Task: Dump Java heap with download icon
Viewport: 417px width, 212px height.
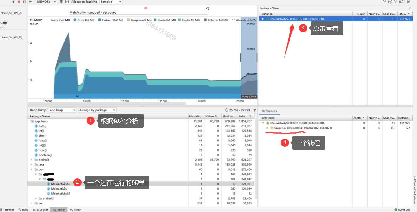Action: 67,2
